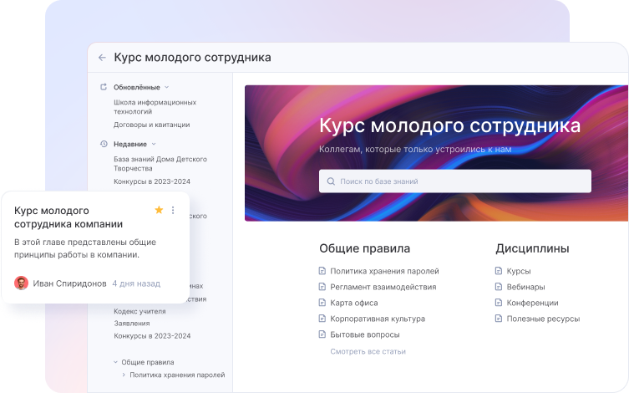Image resolution: width=629 pixels, height=393 pixels.
Task: Click the refresh icon beside Обновлённые
Action: point(104,87)
